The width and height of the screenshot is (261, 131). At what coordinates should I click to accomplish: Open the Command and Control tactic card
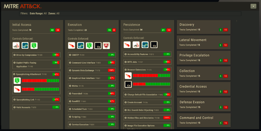pyautogui.click(x=203, y=120)
